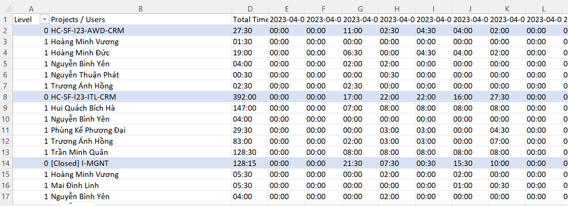Click the 11:00 value cell
Image resolution: width=568 pixels, height=206 pixels.
click(x=360, y=31)
